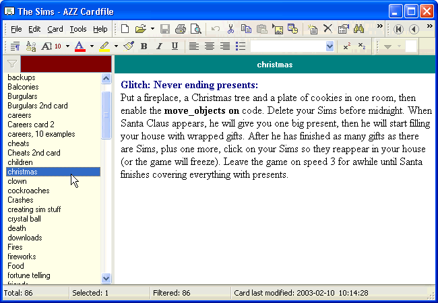Open the Tools menu
This screenshot has height=303, width=438.
click(78, 29)
